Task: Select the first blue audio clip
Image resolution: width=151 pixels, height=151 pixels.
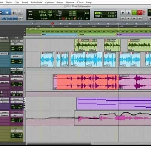Action: [x=47, y=59]
